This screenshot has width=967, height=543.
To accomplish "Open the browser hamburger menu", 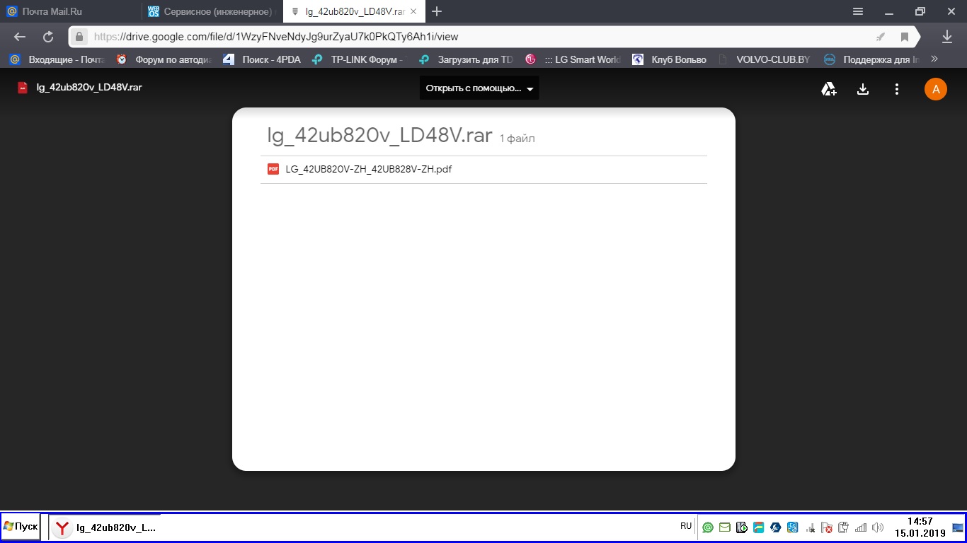I will pyautogui.click(x=857, y=11).
